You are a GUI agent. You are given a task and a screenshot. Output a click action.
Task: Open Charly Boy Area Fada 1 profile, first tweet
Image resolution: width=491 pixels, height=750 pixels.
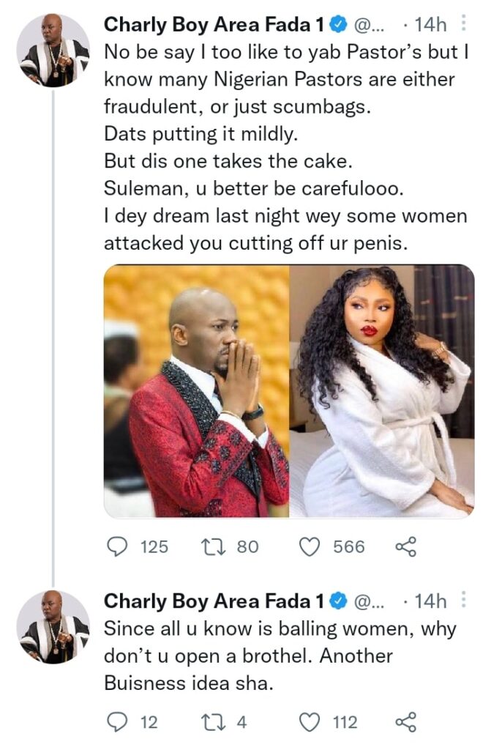[214, 25]
